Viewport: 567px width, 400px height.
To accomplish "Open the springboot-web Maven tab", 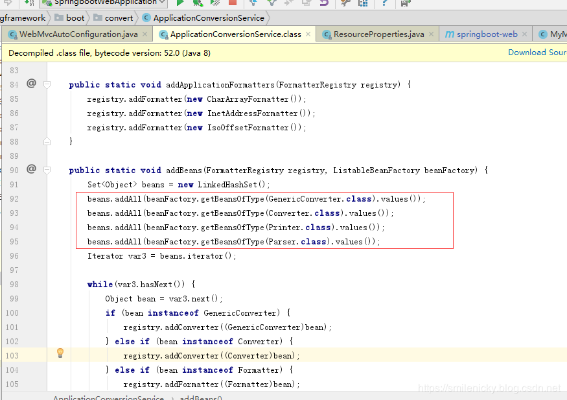I will point(486,34).
